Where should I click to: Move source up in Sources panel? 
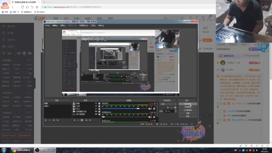point(86,120)
